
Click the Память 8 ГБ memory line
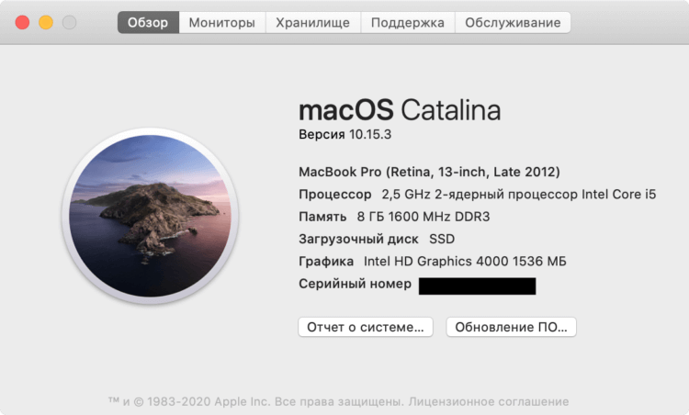point(394,217)
